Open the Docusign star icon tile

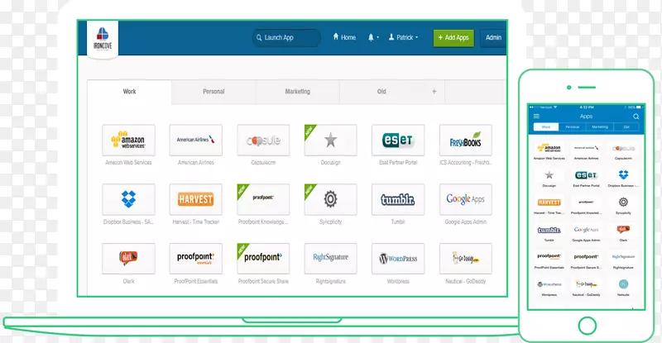tap(330, 140)
